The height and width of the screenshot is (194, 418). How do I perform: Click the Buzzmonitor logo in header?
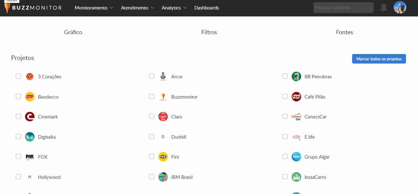click(33, 8)
